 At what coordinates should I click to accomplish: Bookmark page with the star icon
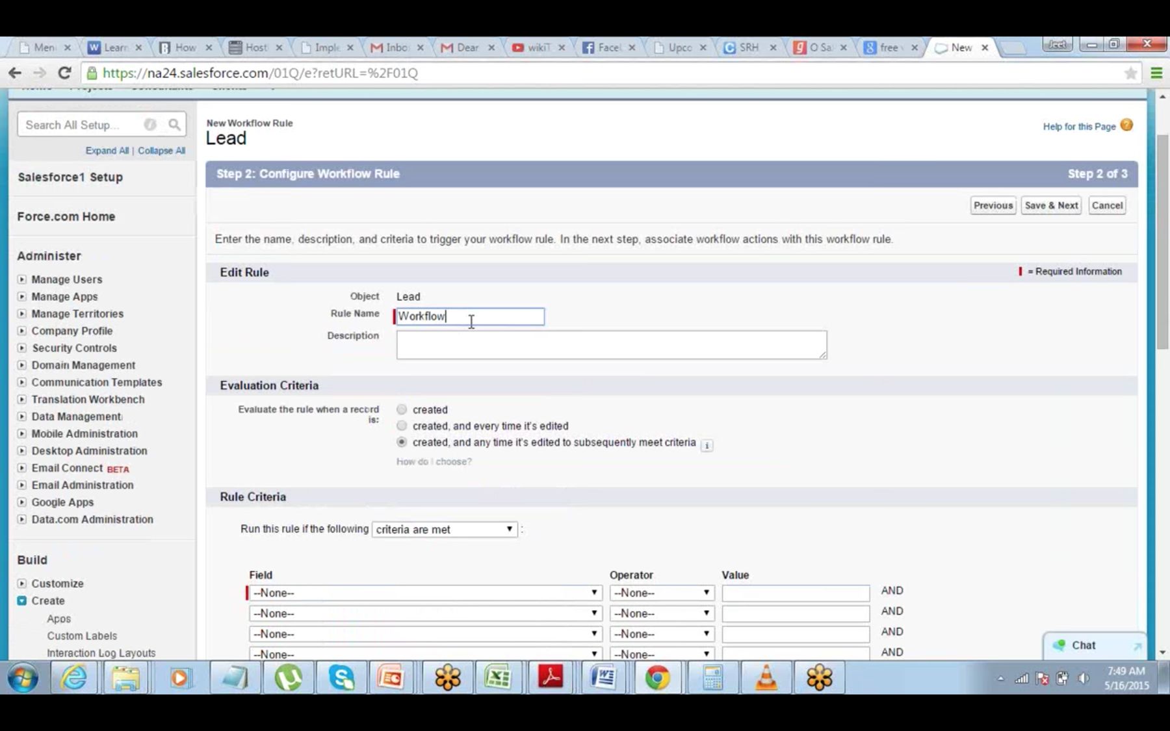(x=1130, y=73)
